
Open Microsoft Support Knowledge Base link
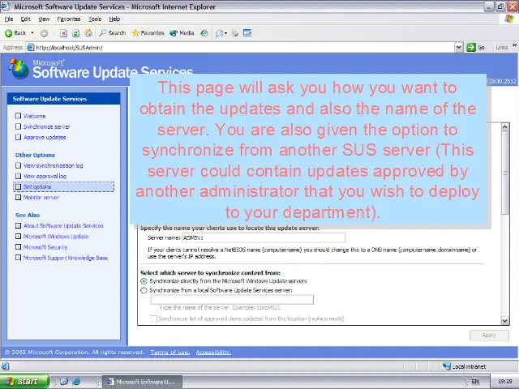click(66, 258)
